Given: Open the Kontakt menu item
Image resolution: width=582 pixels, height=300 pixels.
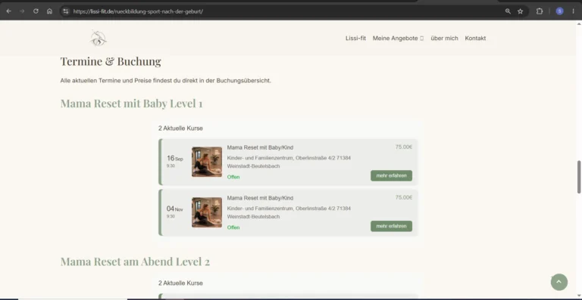Looking at the screenshot, I should (x=475, y=38).
